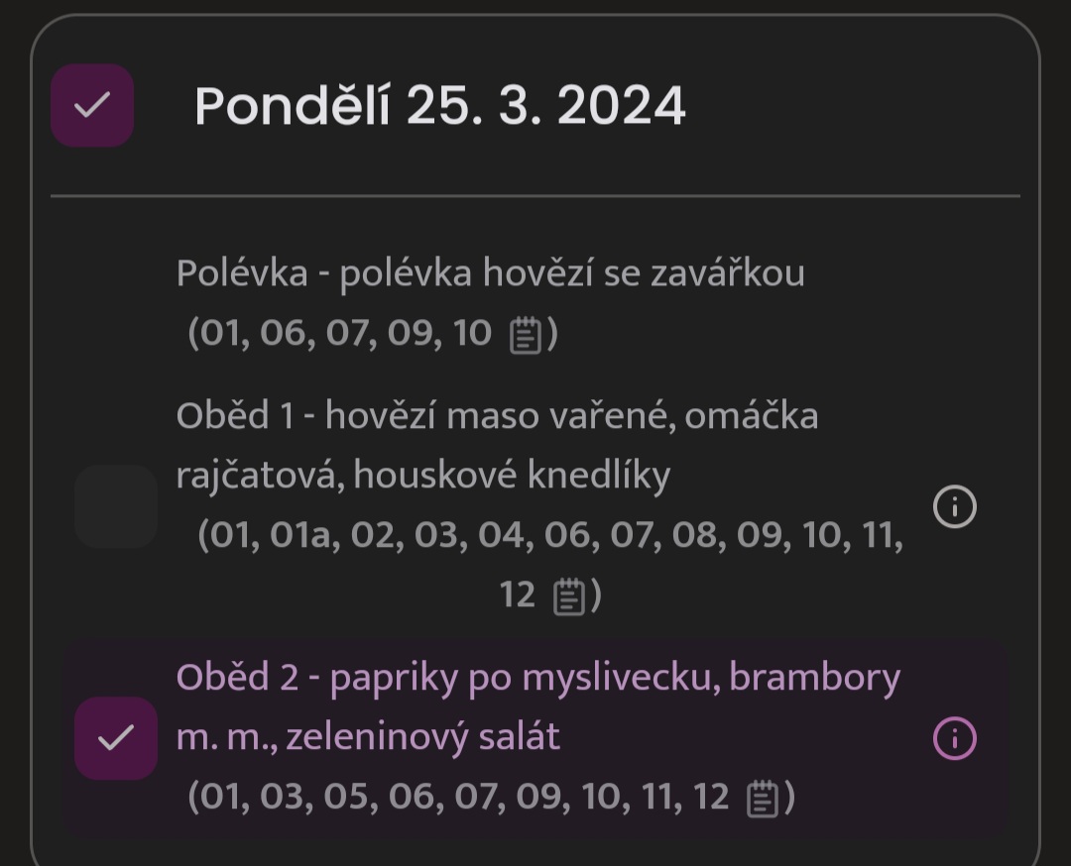This screenshot has height=866, width=1071.
Task: Uncheck the selected Oběd 2 checkbox
Action: (x=116, y=738)
